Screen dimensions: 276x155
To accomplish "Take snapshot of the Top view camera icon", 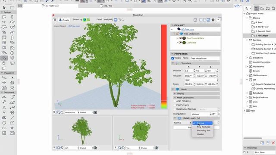I will 157,148.
